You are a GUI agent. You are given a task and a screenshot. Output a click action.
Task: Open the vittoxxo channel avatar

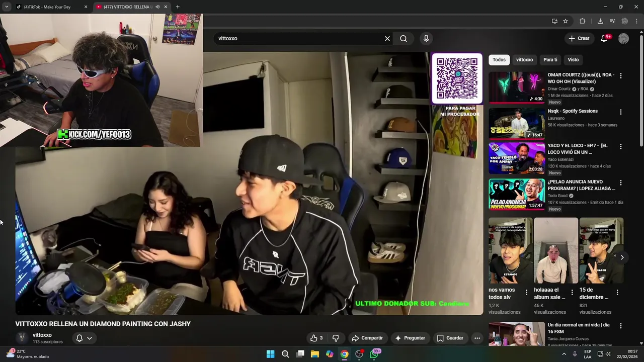pos(22,338)
